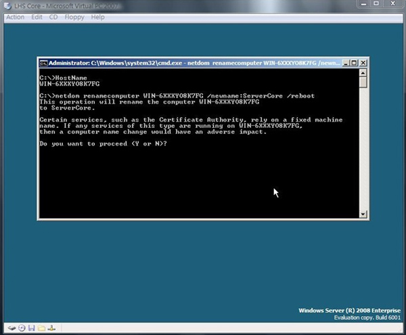The height and width of the screenshot is (335, 406).
Task: Open the Floppy menu
Action: [x=74, y=16]
